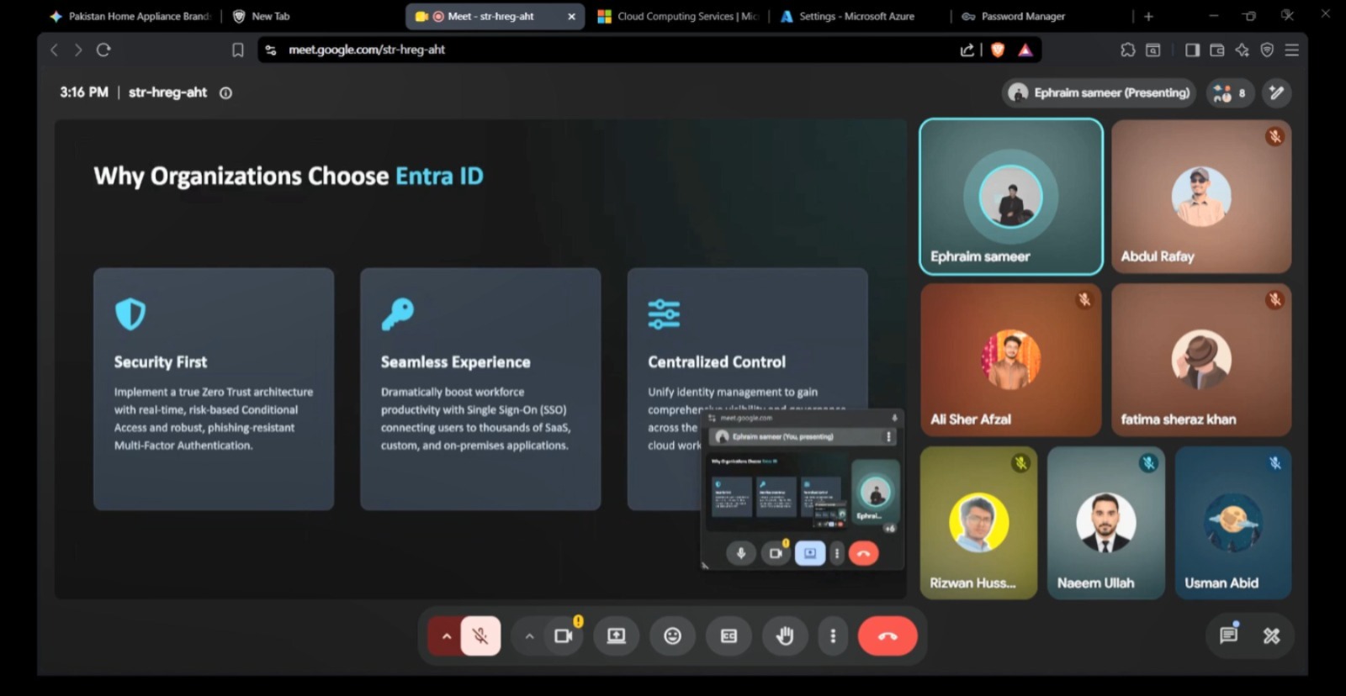
Task: Select Rizwan Huss... participant tile
Action: tap(979, 523)
